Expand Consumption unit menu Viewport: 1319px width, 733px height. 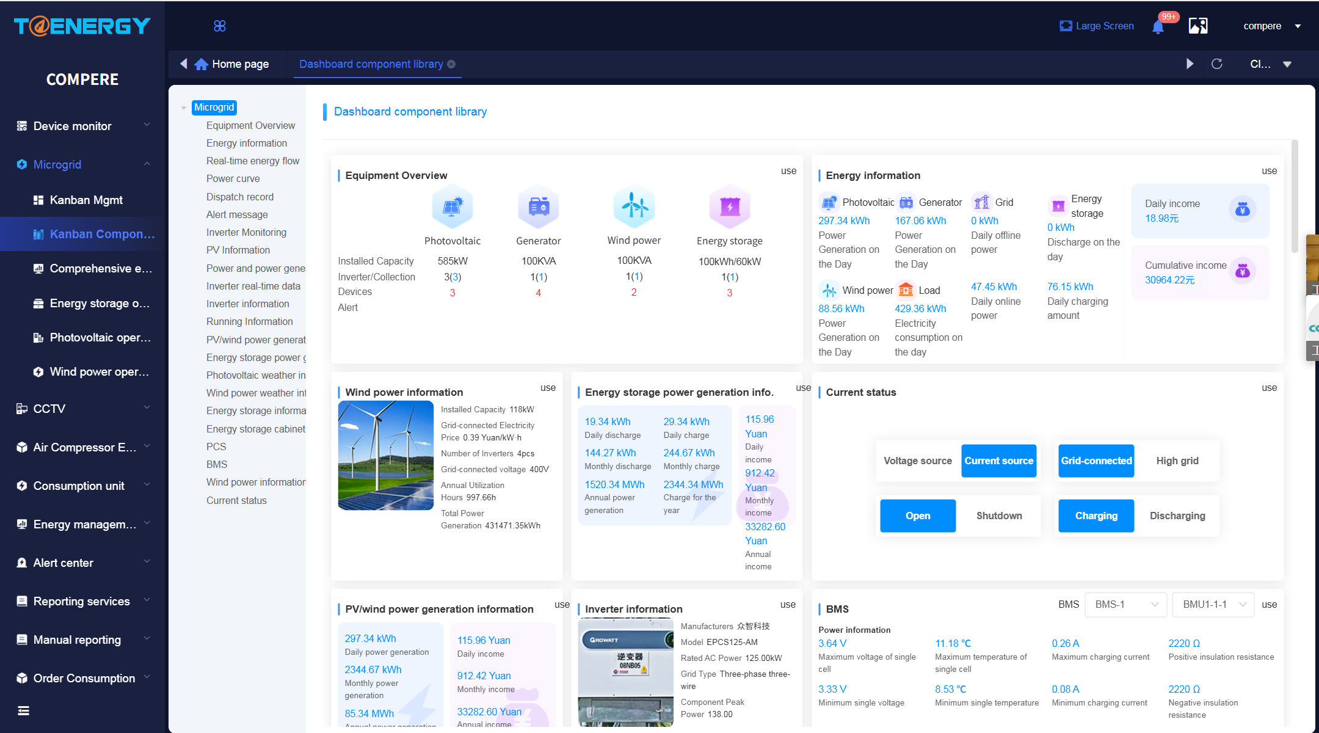tap(82, 486)
